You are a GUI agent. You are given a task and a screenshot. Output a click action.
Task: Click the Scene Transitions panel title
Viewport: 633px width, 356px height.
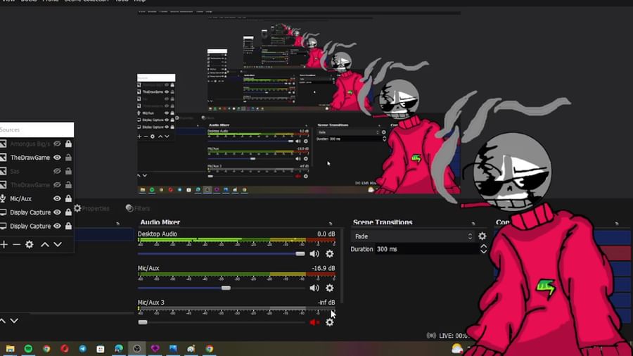(x=383, y=222)
